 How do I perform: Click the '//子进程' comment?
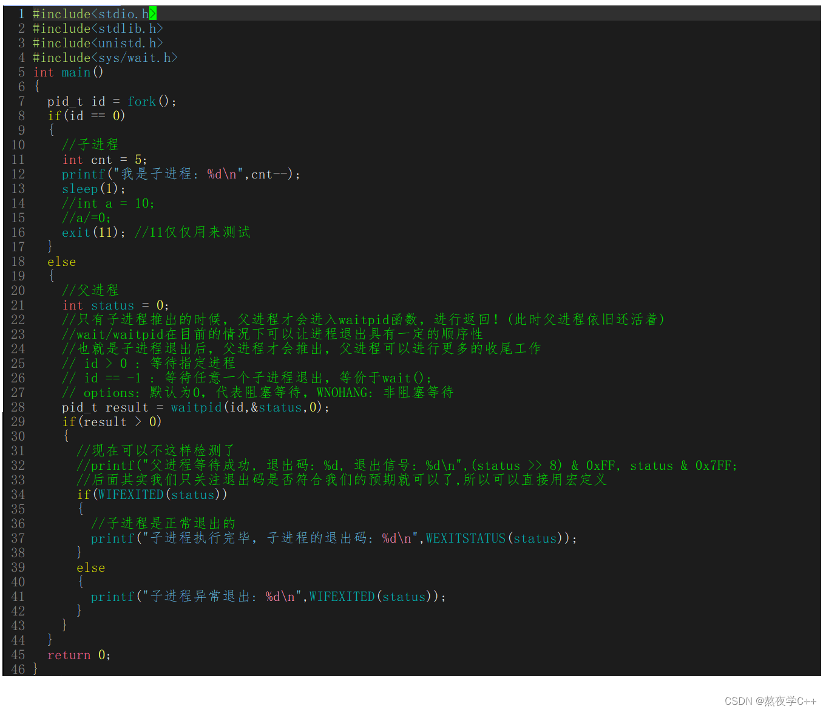(x=90, y=144)
